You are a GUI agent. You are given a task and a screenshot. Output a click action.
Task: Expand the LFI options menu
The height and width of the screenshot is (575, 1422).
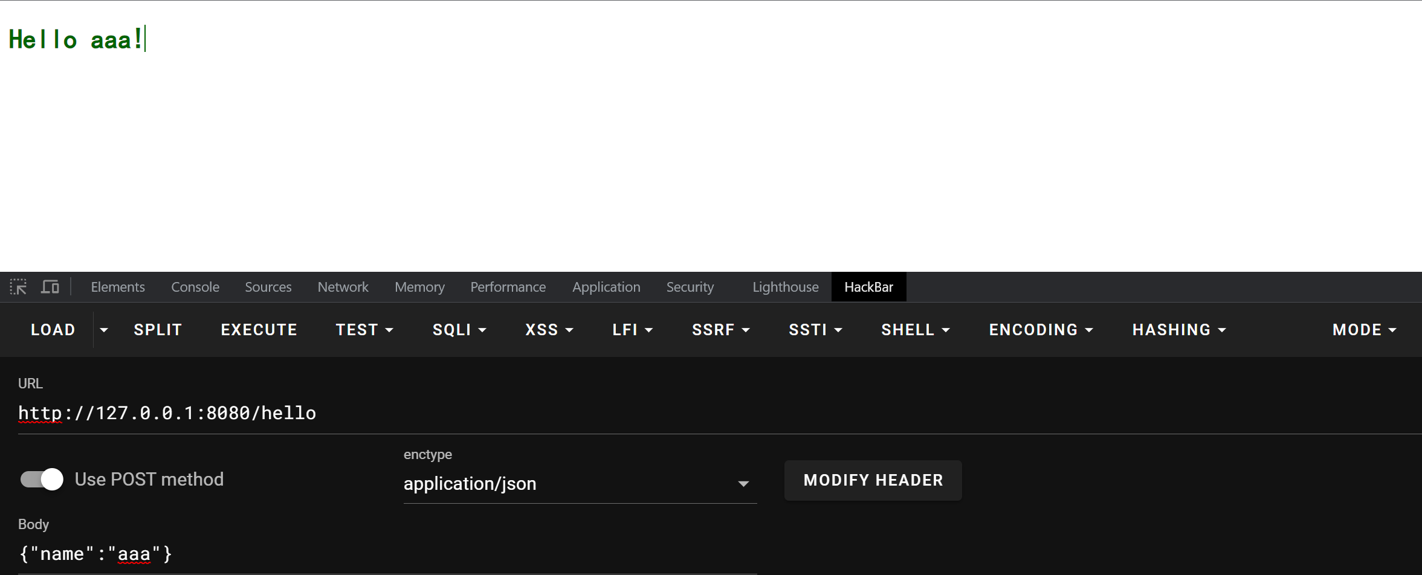[x=632, y=329]
